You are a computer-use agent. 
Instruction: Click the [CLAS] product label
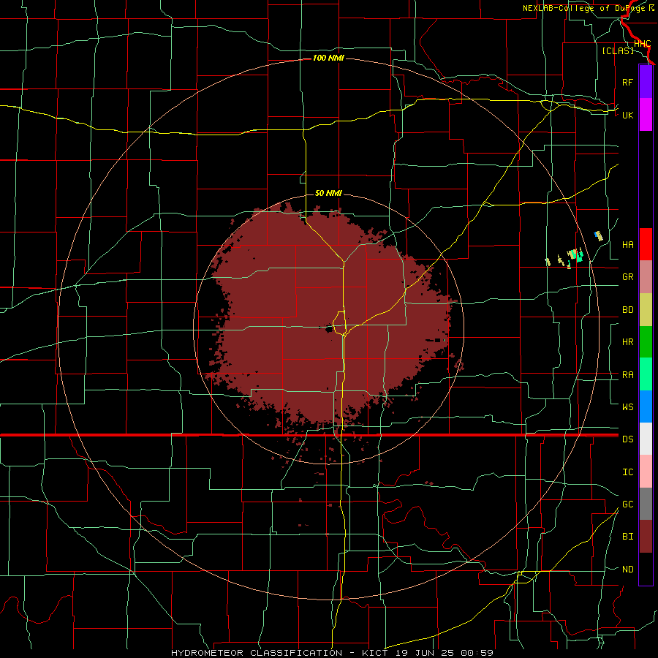click(x=618, y=50)
